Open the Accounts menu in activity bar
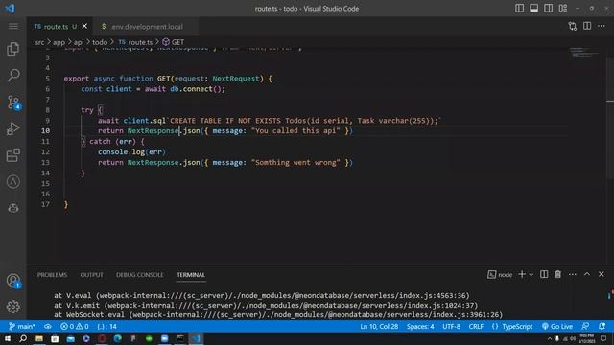The width and height of the screenshot is (614, 345). 12,281
